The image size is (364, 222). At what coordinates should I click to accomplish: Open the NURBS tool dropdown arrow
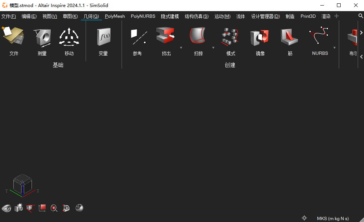(x=334, y=48)
